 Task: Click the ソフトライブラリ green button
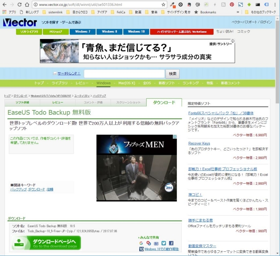[x=29, y=32]
